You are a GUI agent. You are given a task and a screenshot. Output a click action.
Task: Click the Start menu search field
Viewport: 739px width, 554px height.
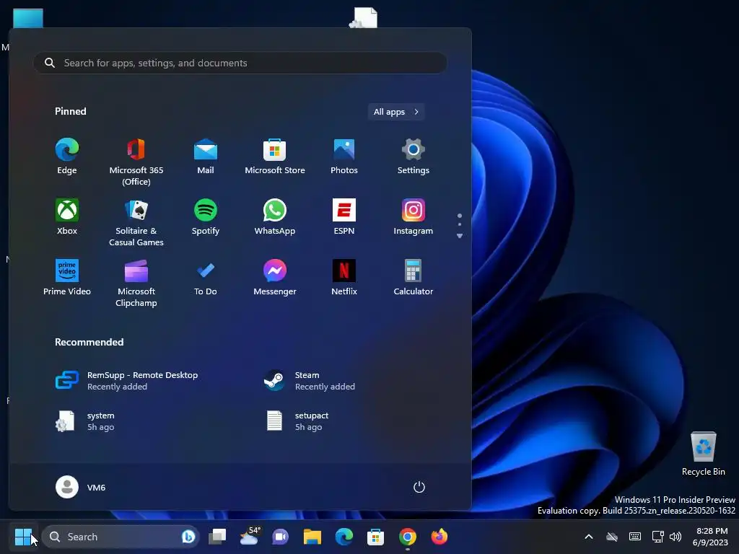pos(240,63)
